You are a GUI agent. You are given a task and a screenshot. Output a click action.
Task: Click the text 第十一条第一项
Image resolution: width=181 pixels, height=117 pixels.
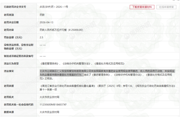click(48, 89)
